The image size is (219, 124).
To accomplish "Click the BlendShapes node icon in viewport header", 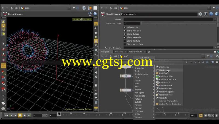I will click(x=5, y=14).
